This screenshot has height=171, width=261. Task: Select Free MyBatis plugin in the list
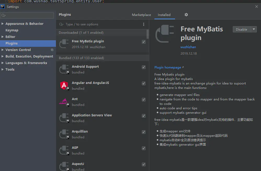pyautogui.click(x=102, y=44)
